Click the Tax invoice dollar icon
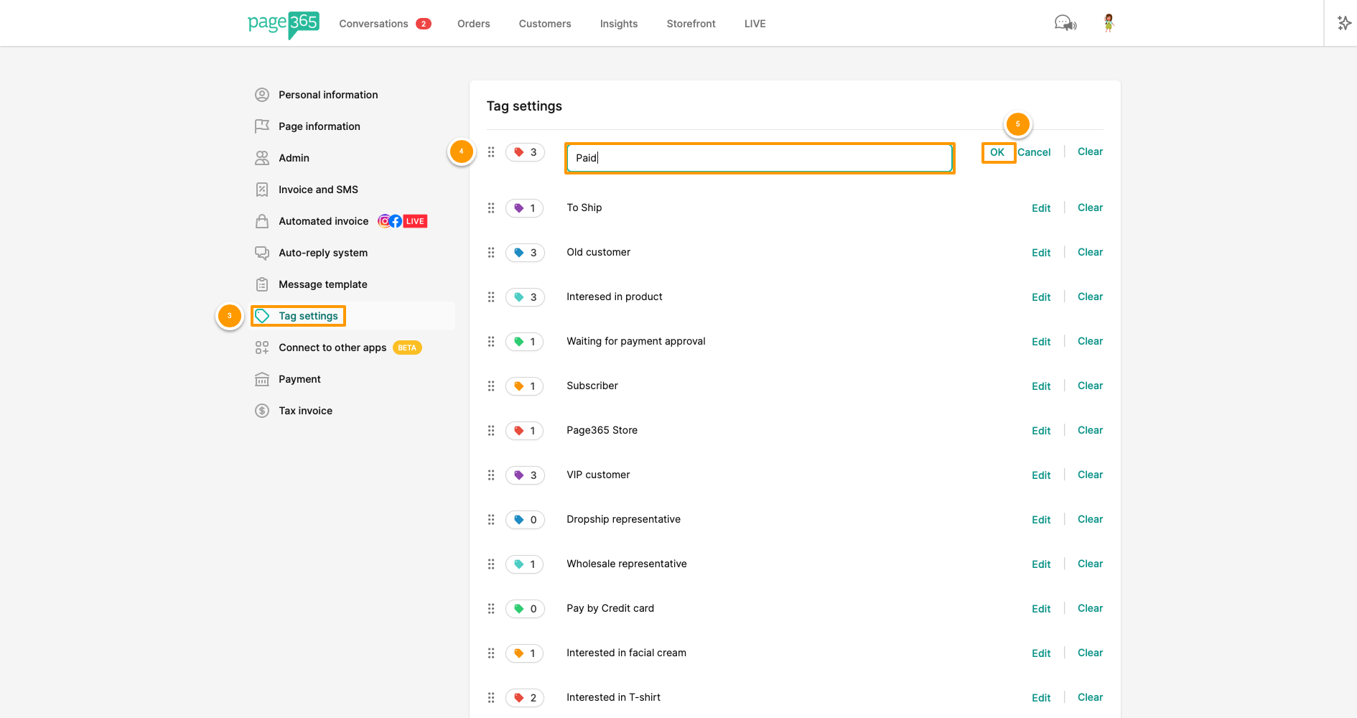The width and height of the screenshot is (1357, 718). pyautogui.click(x=262, y=411)
